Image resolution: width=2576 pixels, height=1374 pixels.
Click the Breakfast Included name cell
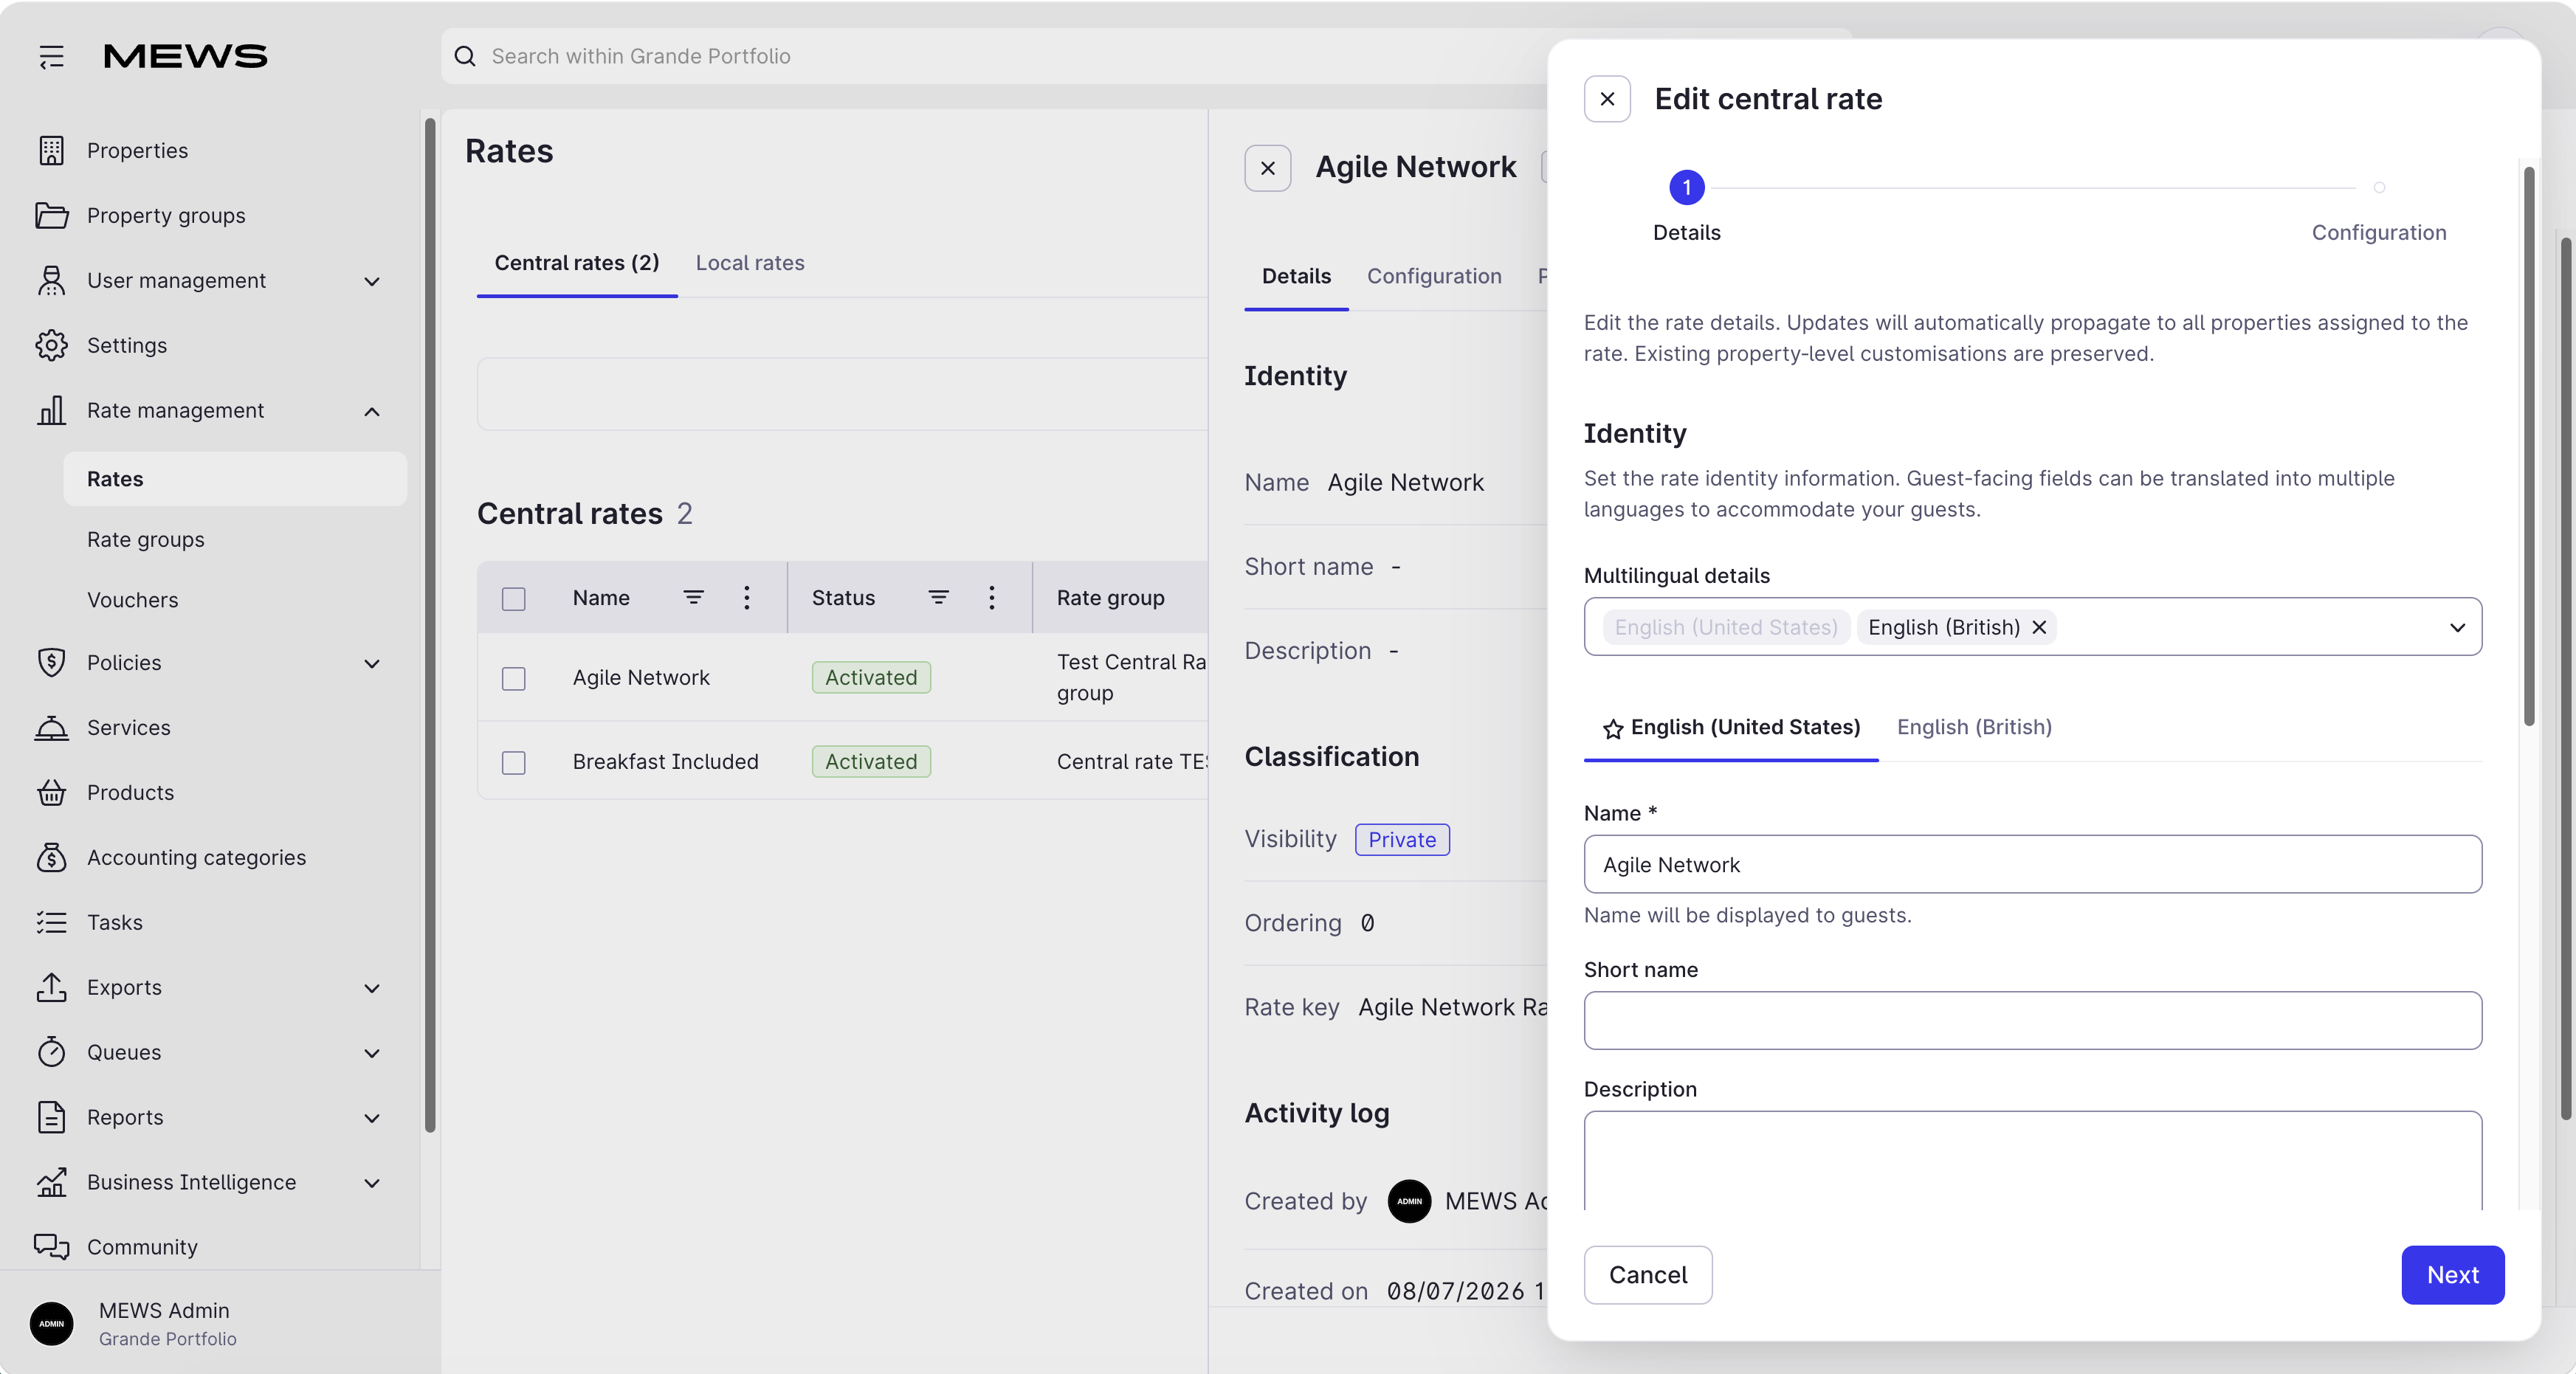click(x=665, y=761)
